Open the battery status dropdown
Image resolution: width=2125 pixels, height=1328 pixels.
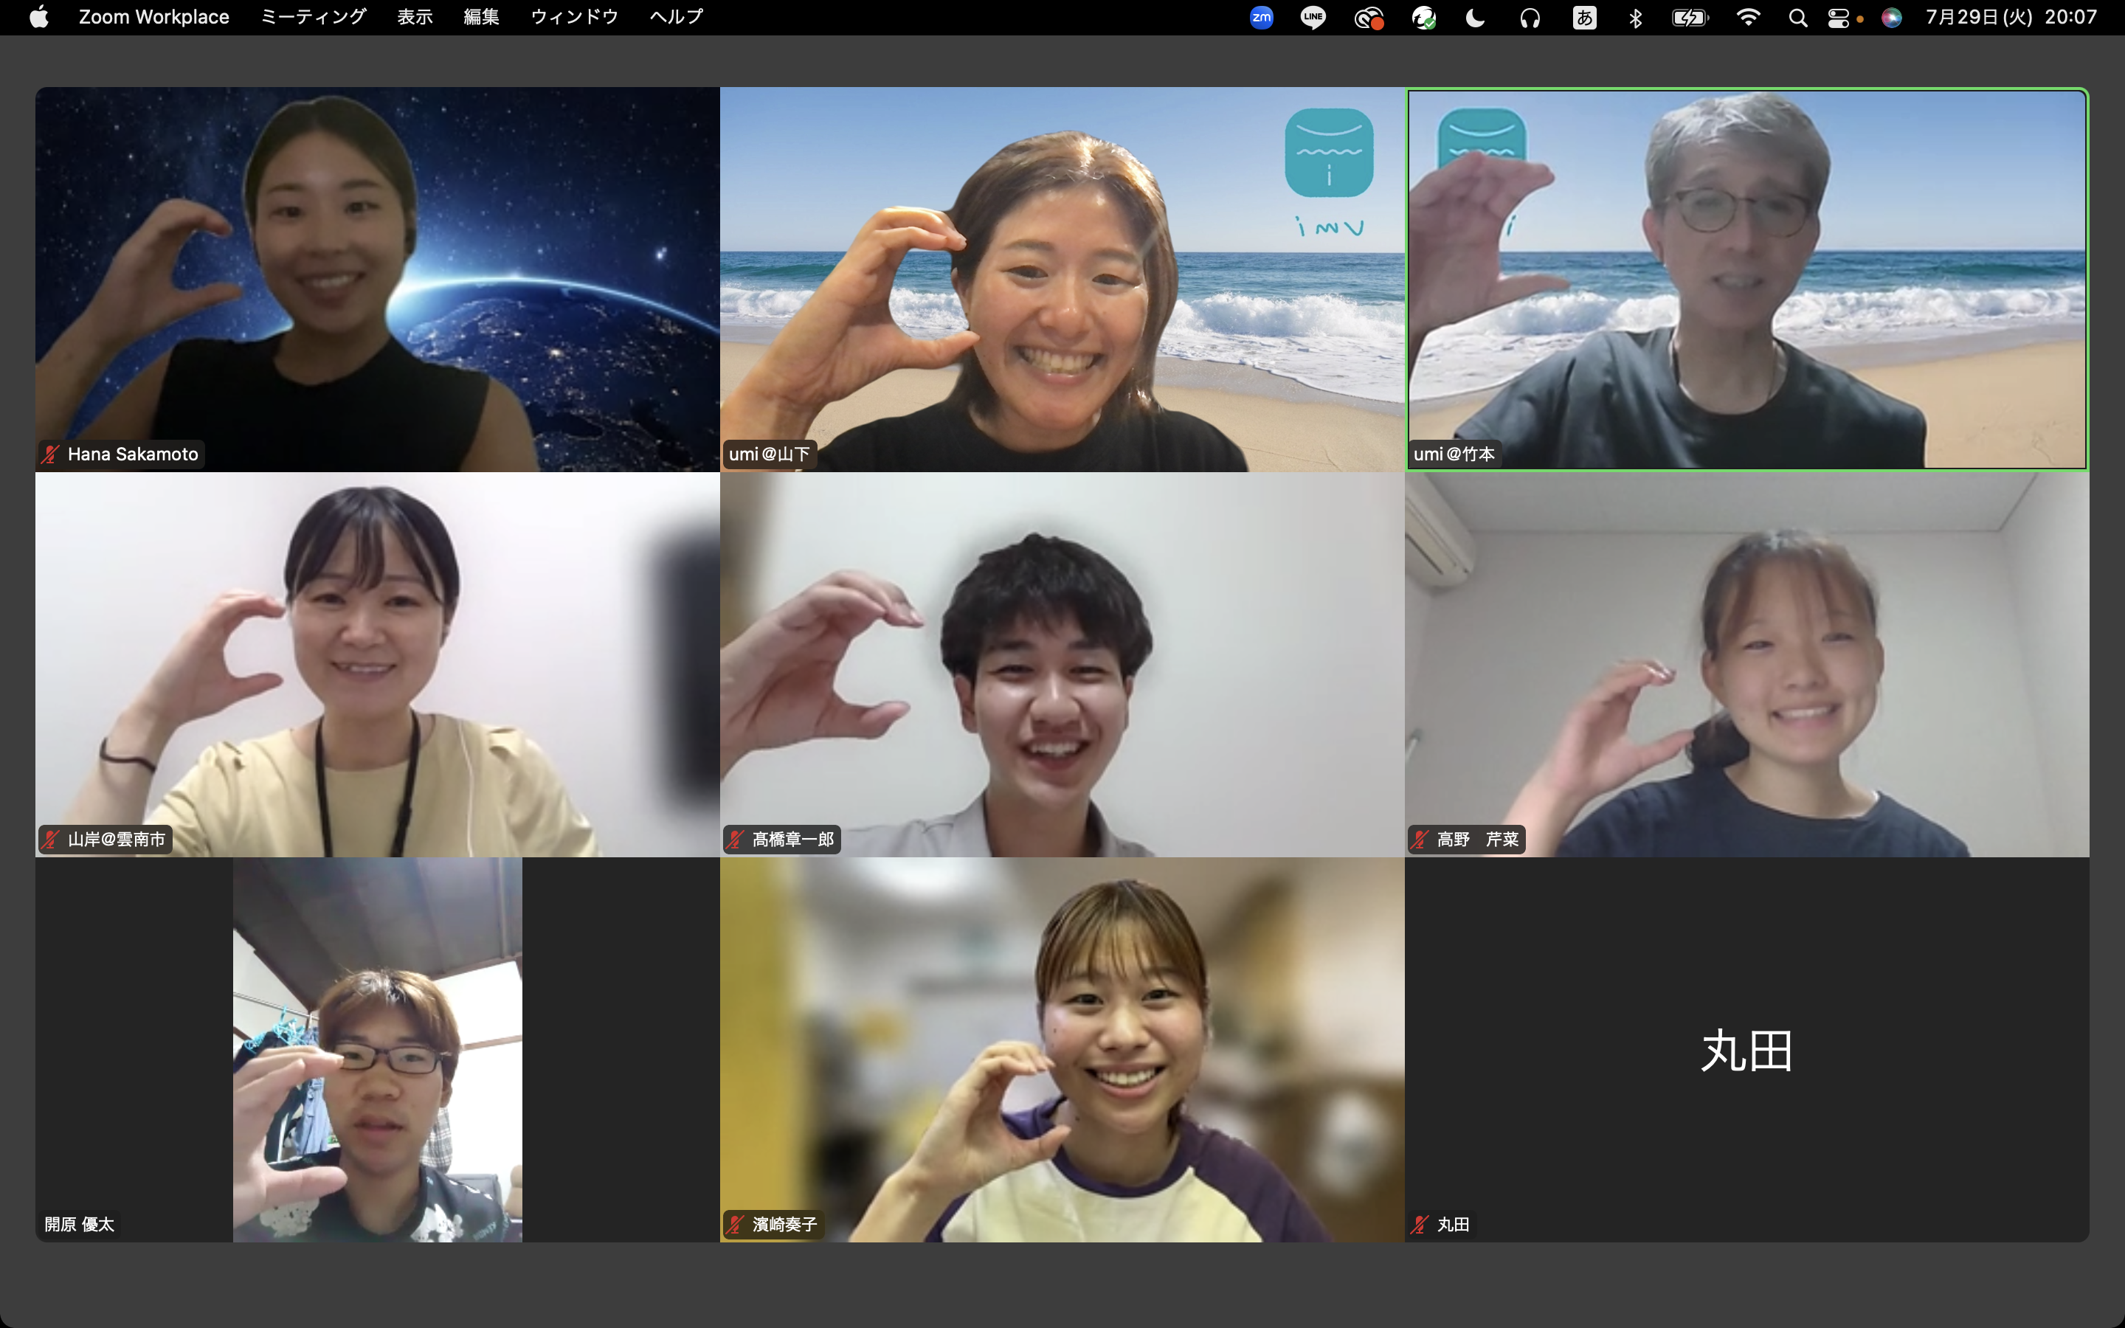pos(1690,18)
